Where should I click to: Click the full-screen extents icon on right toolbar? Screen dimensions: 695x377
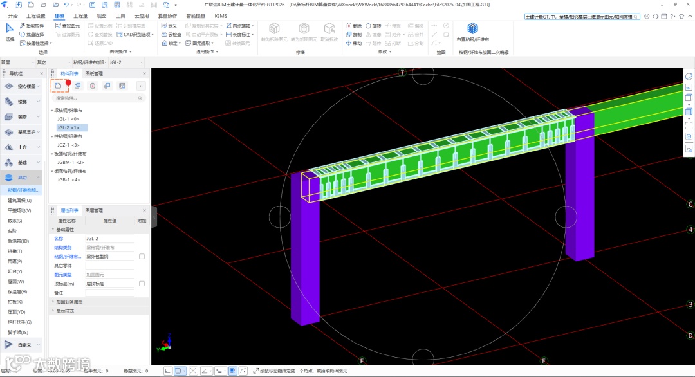(x=689, y=126)
